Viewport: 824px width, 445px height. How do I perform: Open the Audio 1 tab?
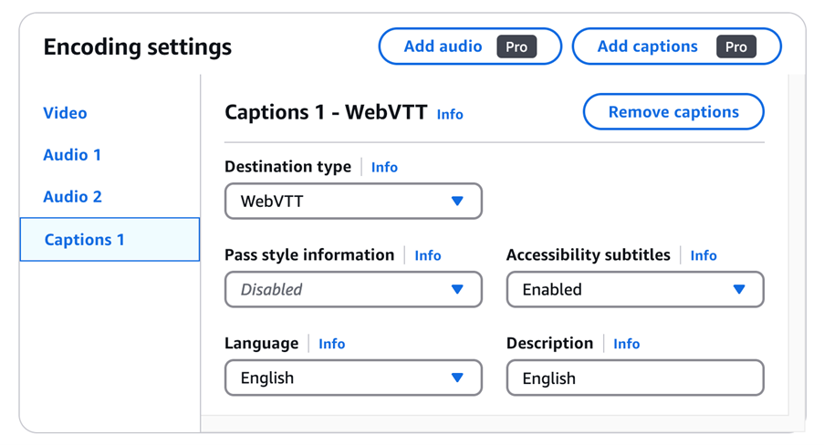(72, 155)
